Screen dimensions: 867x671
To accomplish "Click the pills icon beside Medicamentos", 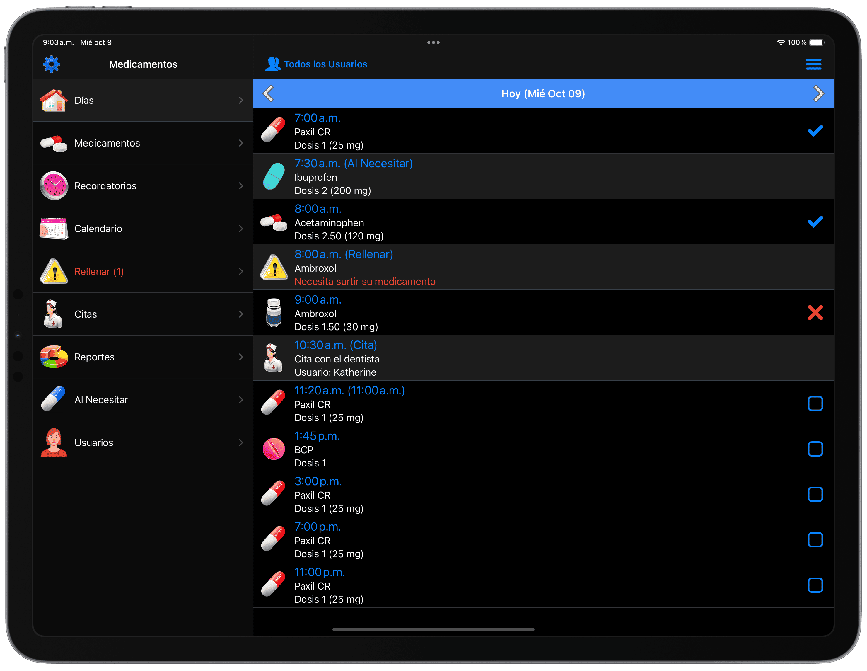I will click(x=54, y=143).
